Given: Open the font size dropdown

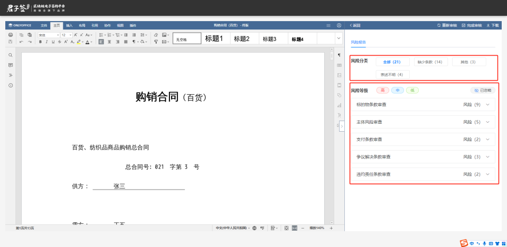Looking at the screenshot, I should pyautogui.click(x=70, y=35).
